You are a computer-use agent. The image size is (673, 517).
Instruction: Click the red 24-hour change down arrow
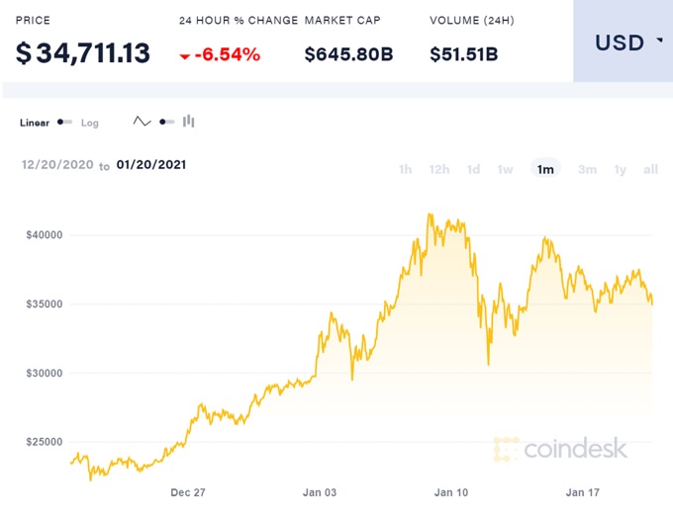coord(184,55)
